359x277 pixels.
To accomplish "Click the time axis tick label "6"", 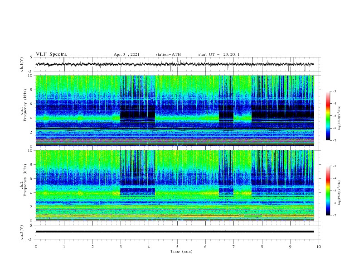I will 206,247.
